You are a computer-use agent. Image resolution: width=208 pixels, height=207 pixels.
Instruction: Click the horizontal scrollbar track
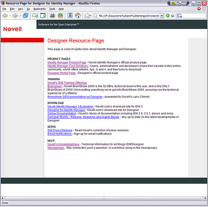104,198
